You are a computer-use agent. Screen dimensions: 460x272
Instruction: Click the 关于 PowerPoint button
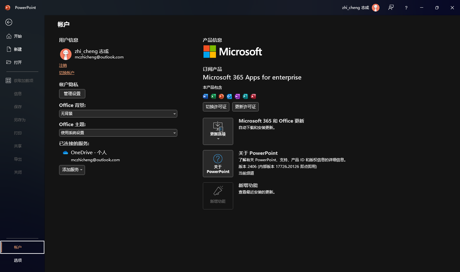[218, 163]
